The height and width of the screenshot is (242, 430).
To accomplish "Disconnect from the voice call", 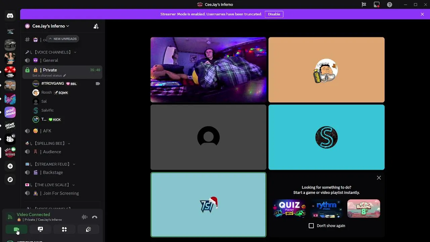I will pyautogui.click(x=95, y=217).
